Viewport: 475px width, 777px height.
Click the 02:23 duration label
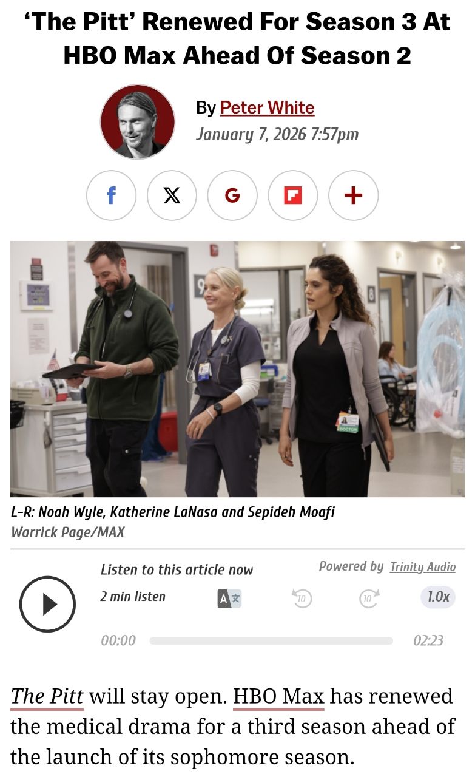428,640
